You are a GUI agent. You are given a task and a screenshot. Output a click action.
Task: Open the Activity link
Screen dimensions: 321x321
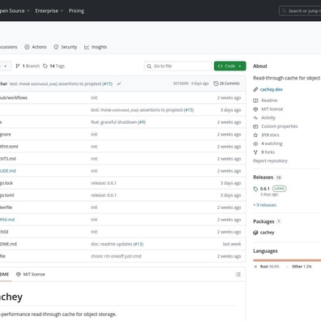268,118
